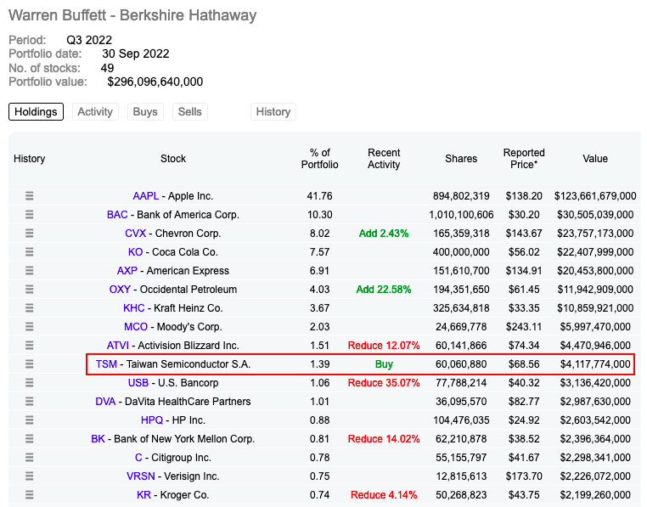Click the 'Reduce 35.07%' activity text
Image resolution: width=647 pixels, height=507 pixels.
(384, 383)
